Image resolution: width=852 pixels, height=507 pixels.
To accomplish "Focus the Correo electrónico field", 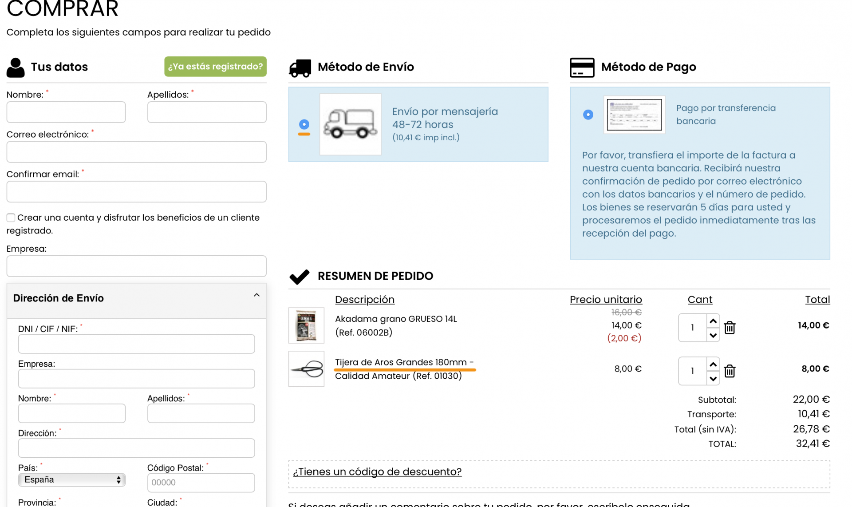I will coord(137,152).
